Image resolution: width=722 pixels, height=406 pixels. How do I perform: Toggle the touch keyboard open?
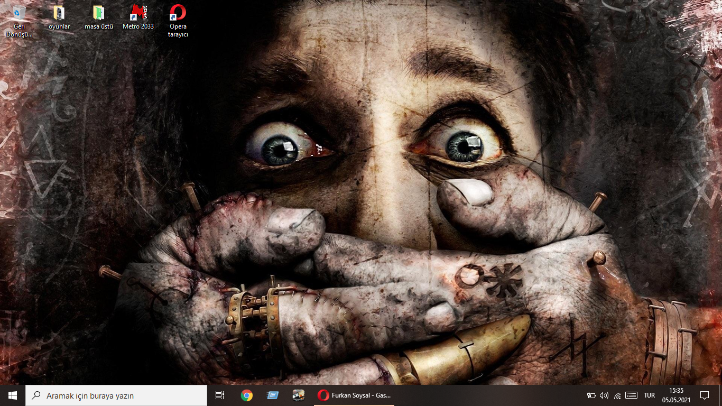coord(631,395)
